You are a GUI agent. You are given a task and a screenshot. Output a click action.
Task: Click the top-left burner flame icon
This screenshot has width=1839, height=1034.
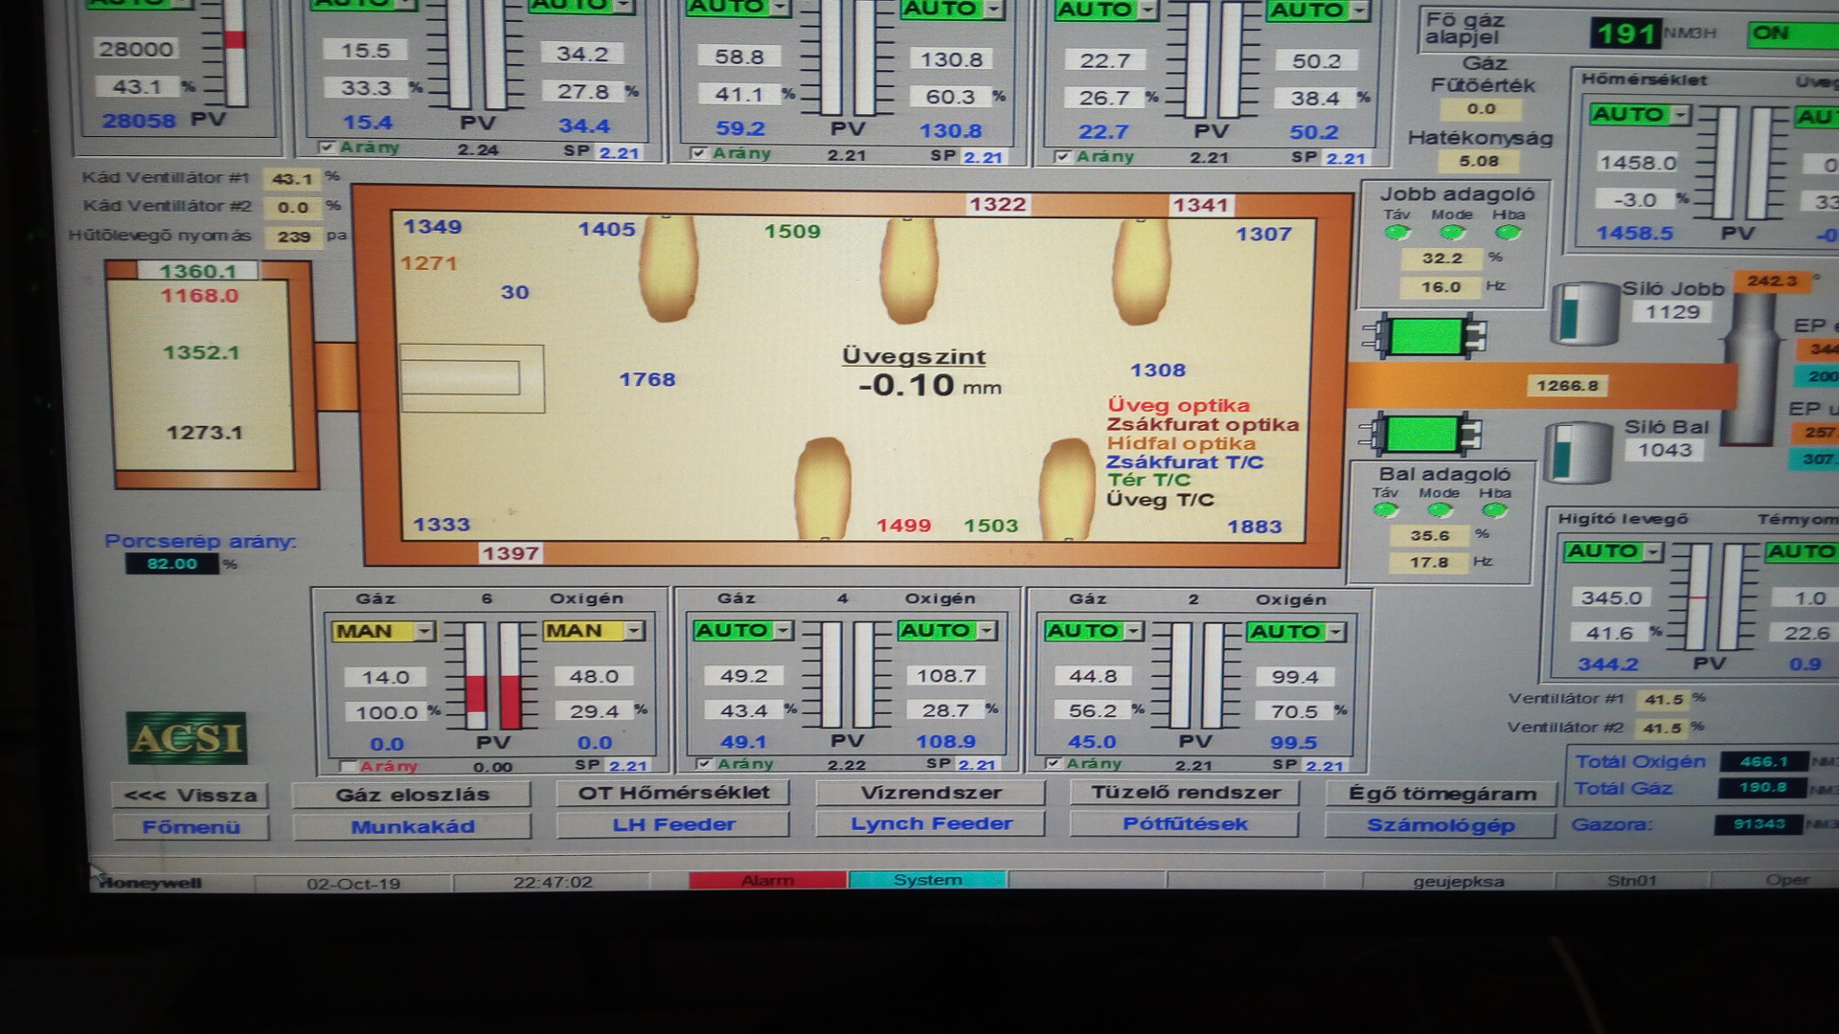(668, 269)
